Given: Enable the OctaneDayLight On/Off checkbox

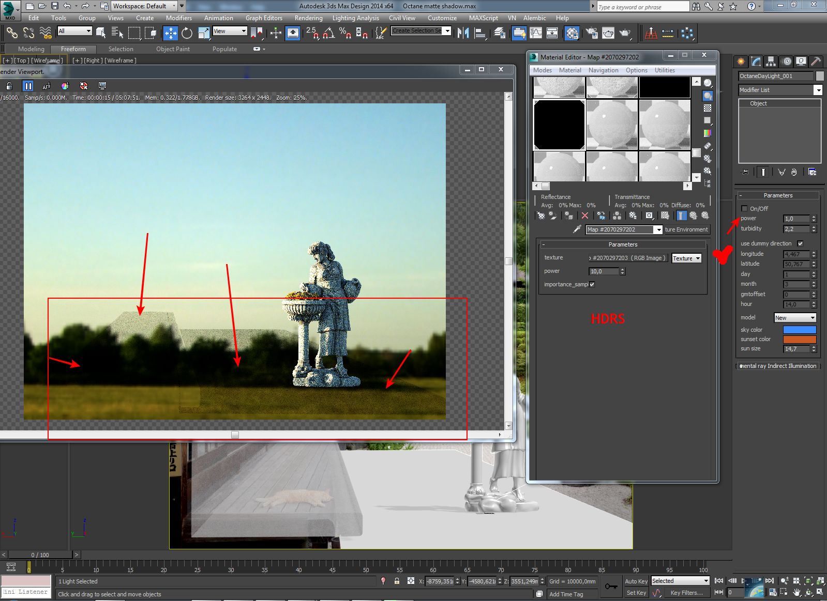Looking at the screenshot, I should coord(744,208).
